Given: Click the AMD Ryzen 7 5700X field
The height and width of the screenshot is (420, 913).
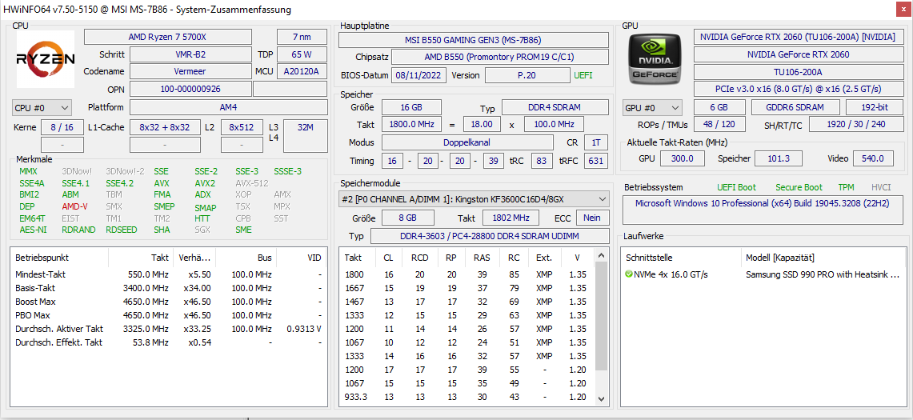Looking at the screenshot, I should pos(168,37).
